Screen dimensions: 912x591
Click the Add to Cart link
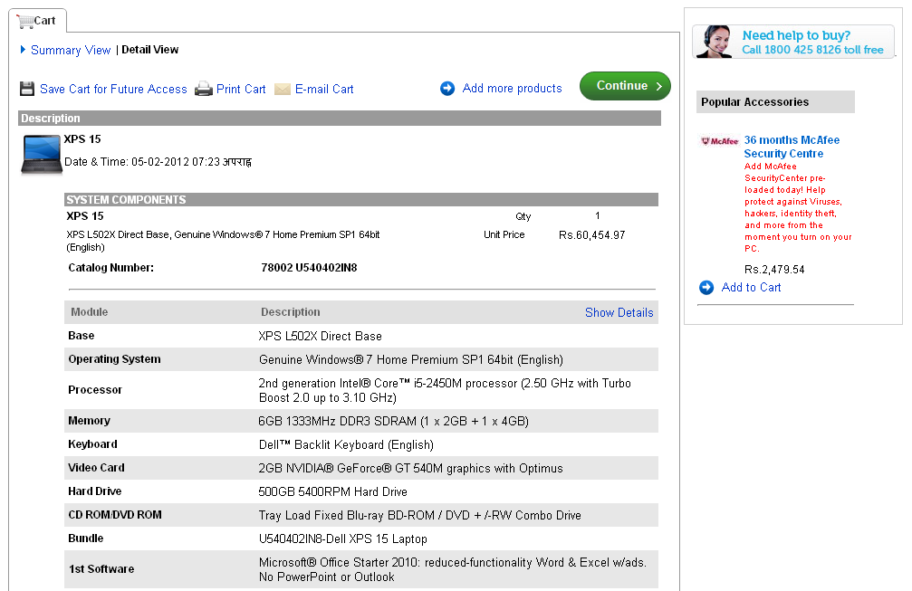click(x=750, y=287)
